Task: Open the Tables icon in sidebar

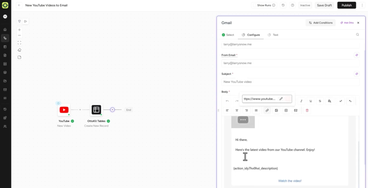Action: tap(5, 47)
